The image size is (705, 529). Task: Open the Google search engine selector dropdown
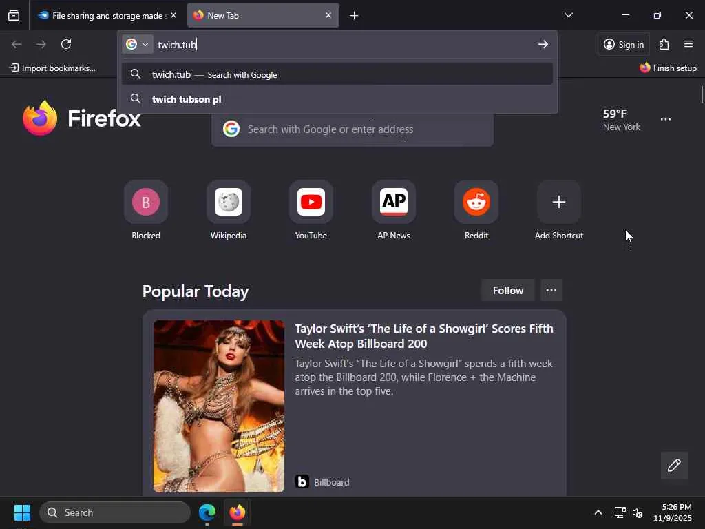(137, 44)
